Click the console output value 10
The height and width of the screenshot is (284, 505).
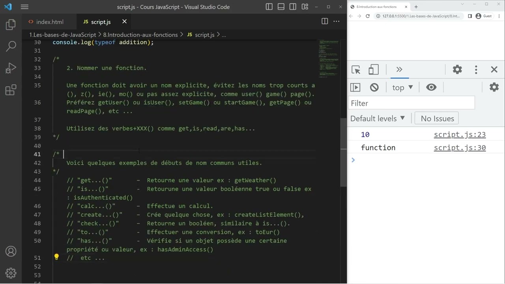(x=365, y=135)
